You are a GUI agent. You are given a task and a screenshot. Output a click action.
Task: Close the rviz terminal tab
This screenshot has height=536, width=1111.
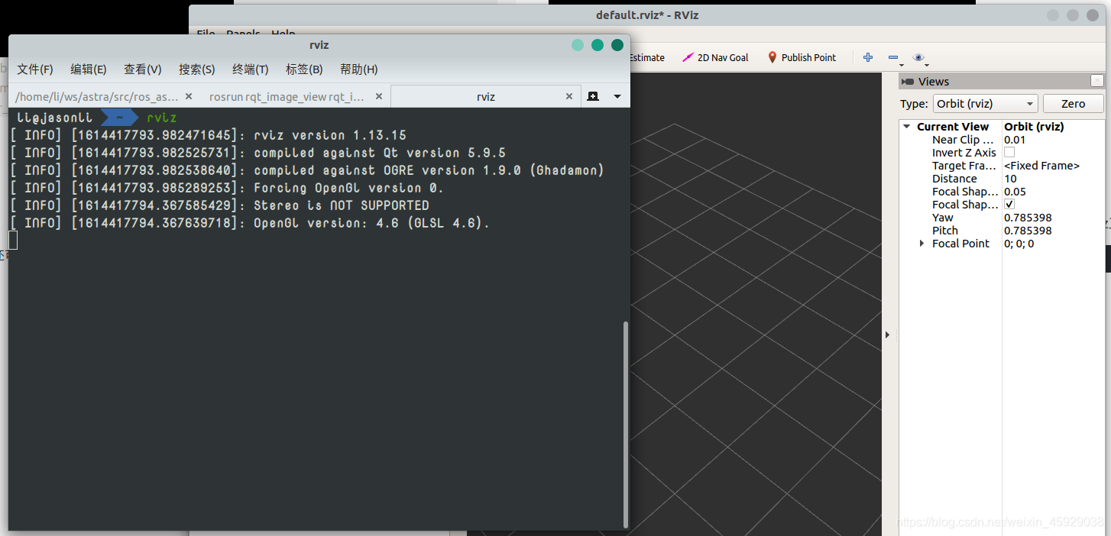pos(568,97)
